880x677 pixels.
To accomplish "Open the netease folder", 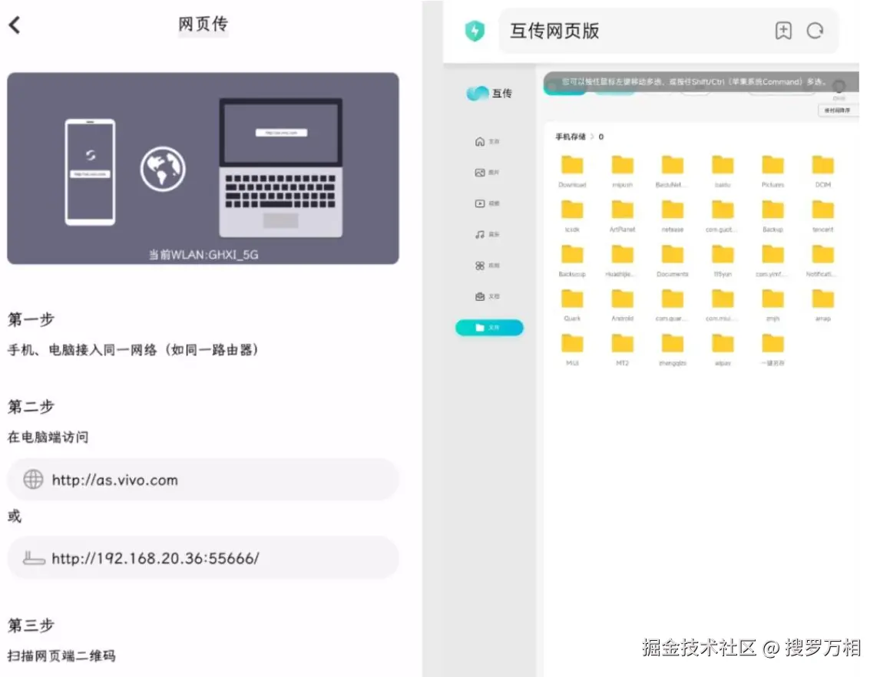I will (x=672, y=216).
